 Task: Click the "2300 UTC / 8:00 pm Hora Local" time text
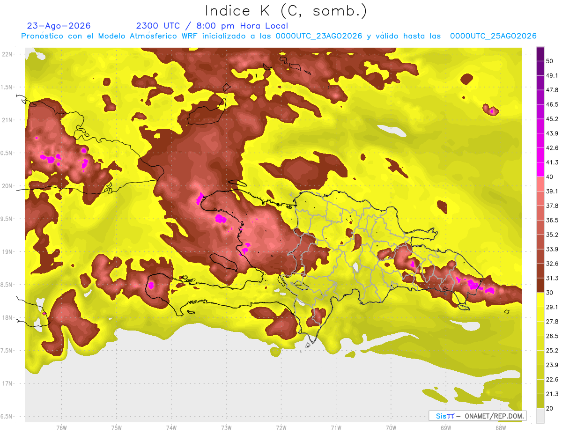[x=212, y=26]
